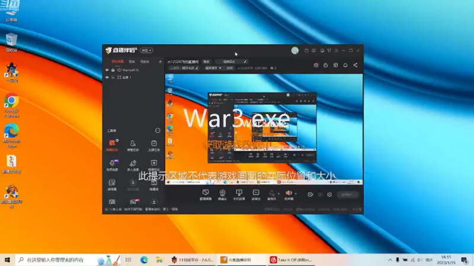Image resolution: width=474 pixels, height=266 pixels.
Task: Open the leftmost toolbox tool in bottom row
Action: tap(112, 202)
